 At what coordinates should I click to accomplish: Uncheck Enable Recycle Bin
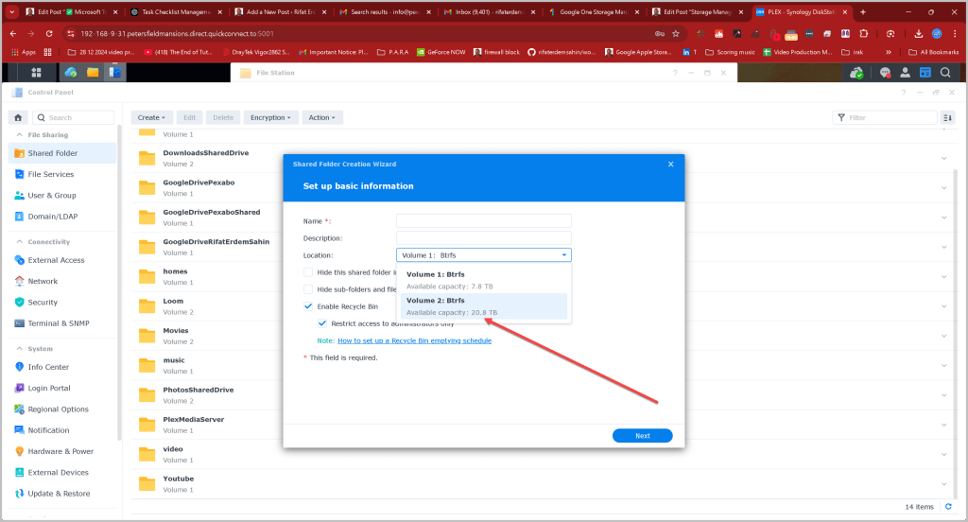(308, 306)
